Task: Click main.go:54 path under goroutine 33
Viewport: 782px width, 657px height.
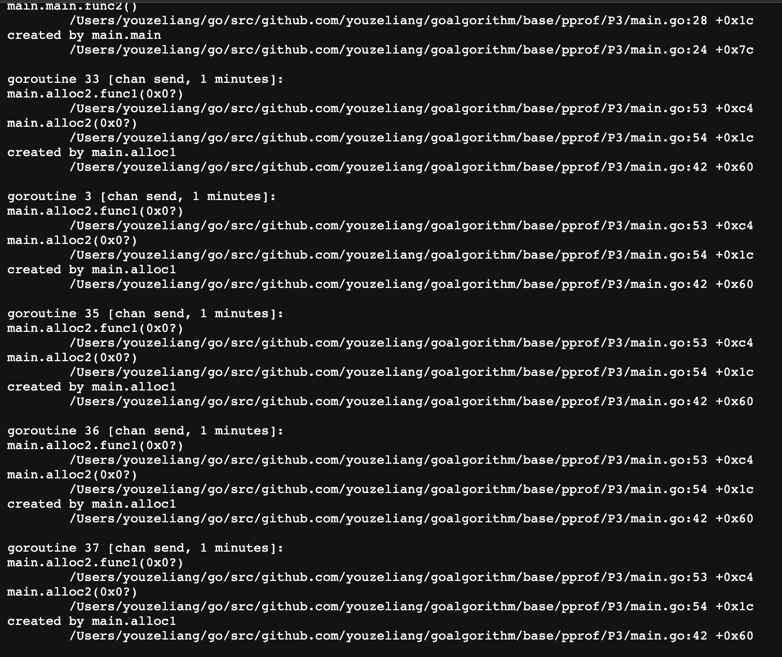Action: (412, 138)
